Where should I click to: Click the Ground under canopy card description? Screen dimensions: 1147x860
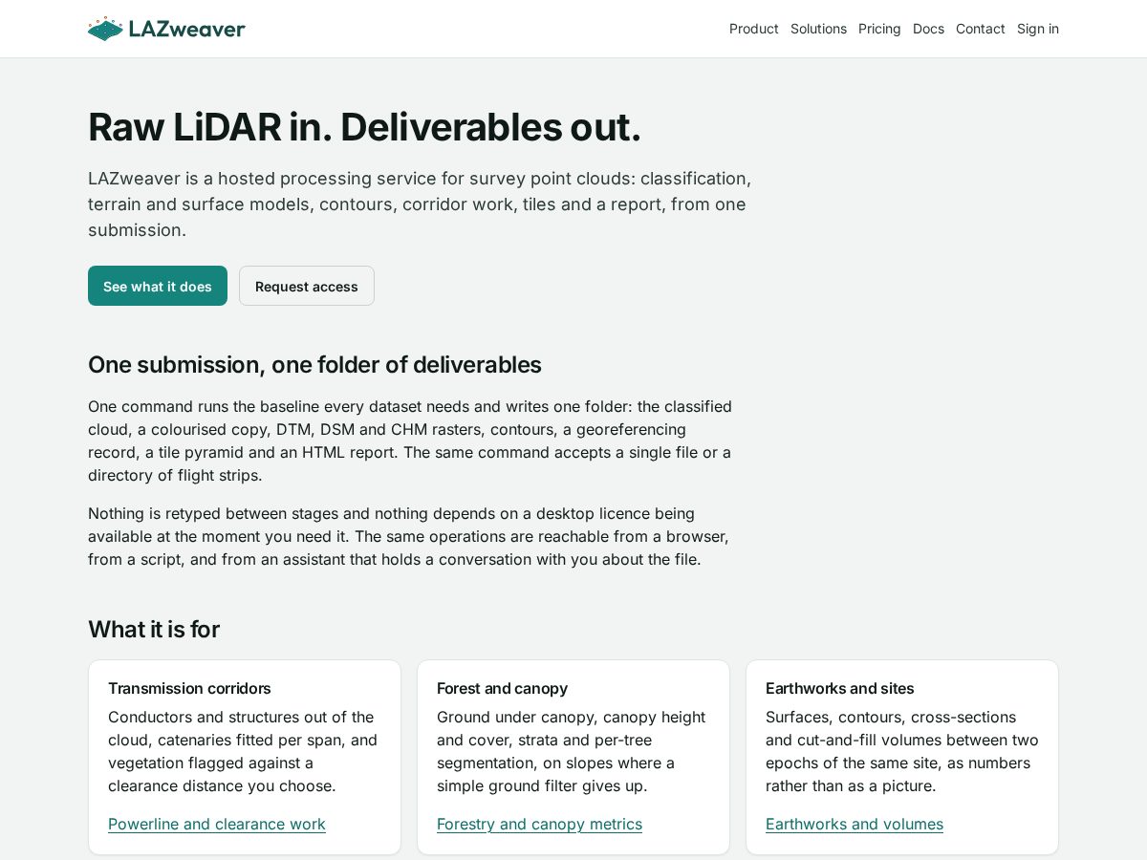pyautogui.click(x=572, y=751)
